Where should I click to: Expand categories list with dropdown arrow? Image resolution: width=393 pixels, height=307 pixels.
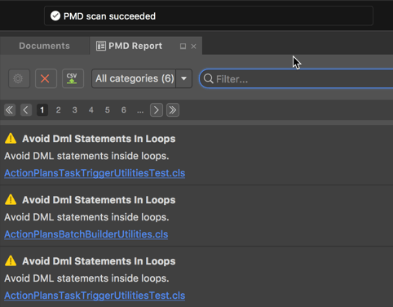click(x=184, y=78)
